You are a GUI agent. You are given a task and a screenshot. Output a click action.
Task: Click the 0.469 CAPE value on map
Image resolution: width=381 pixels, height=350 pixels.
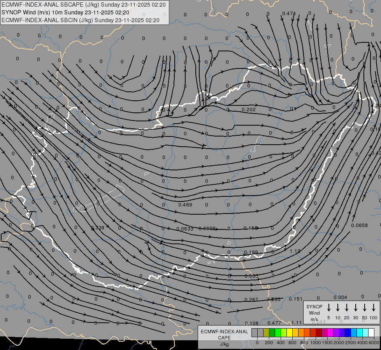tap(185, 205)
